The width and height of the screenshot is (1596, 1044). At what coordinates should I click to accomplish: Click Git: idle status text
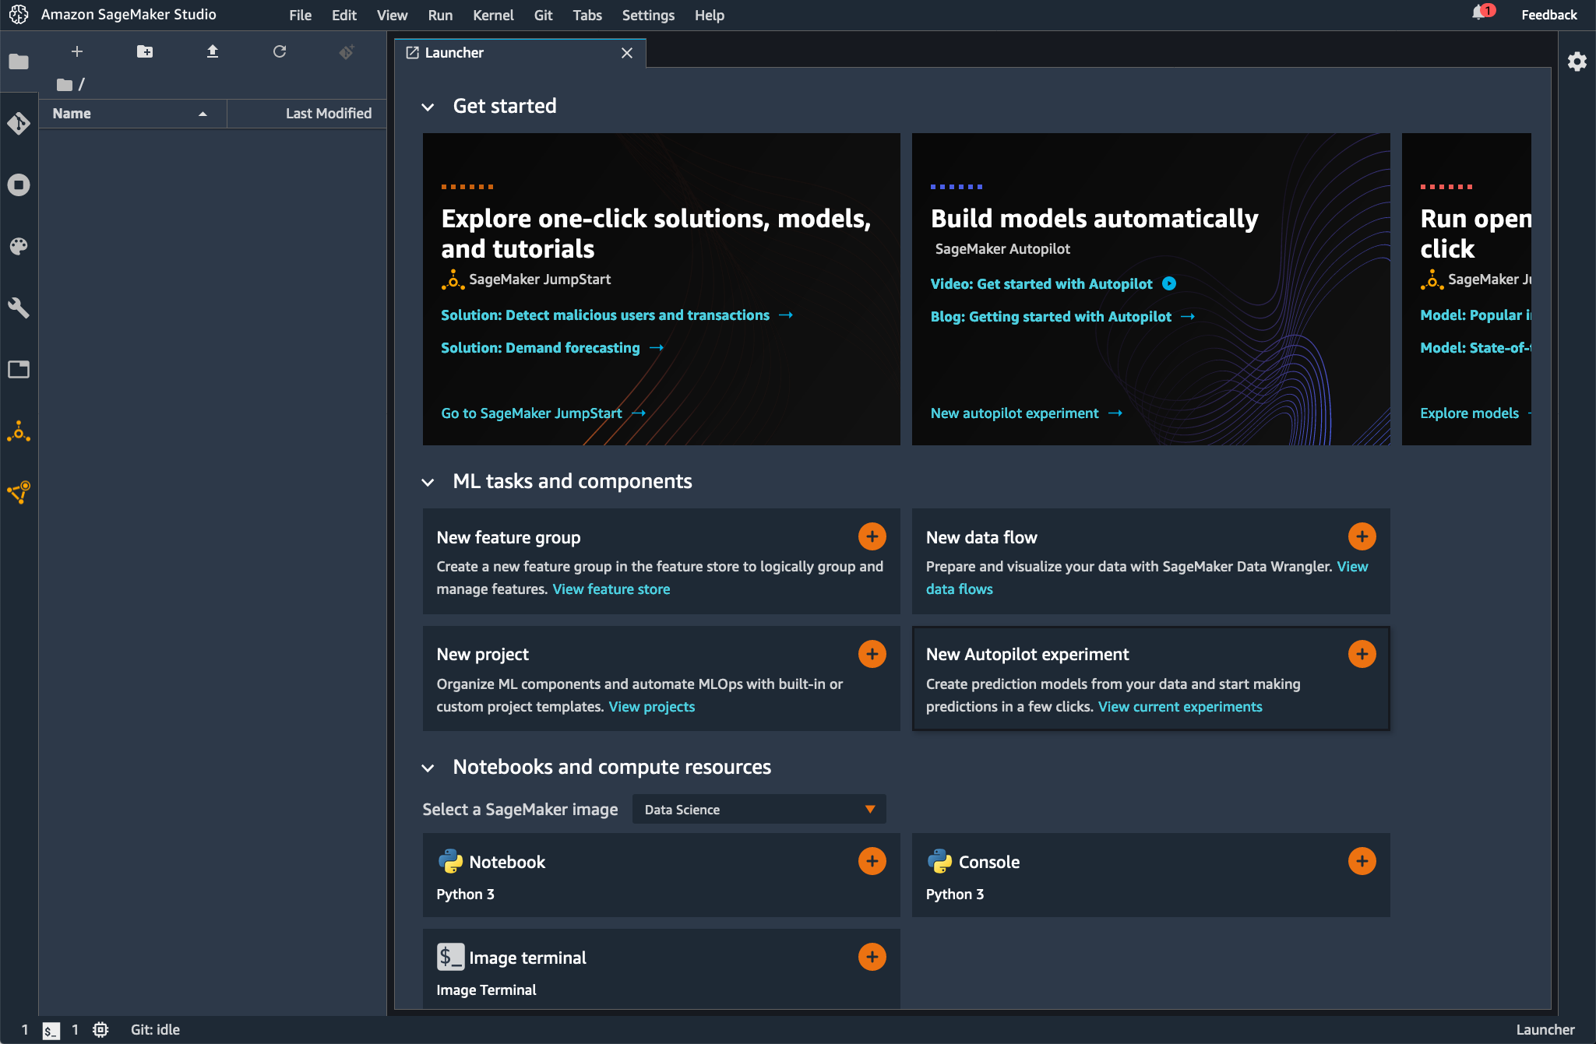pyautogui.click(x=155, y=1030)
